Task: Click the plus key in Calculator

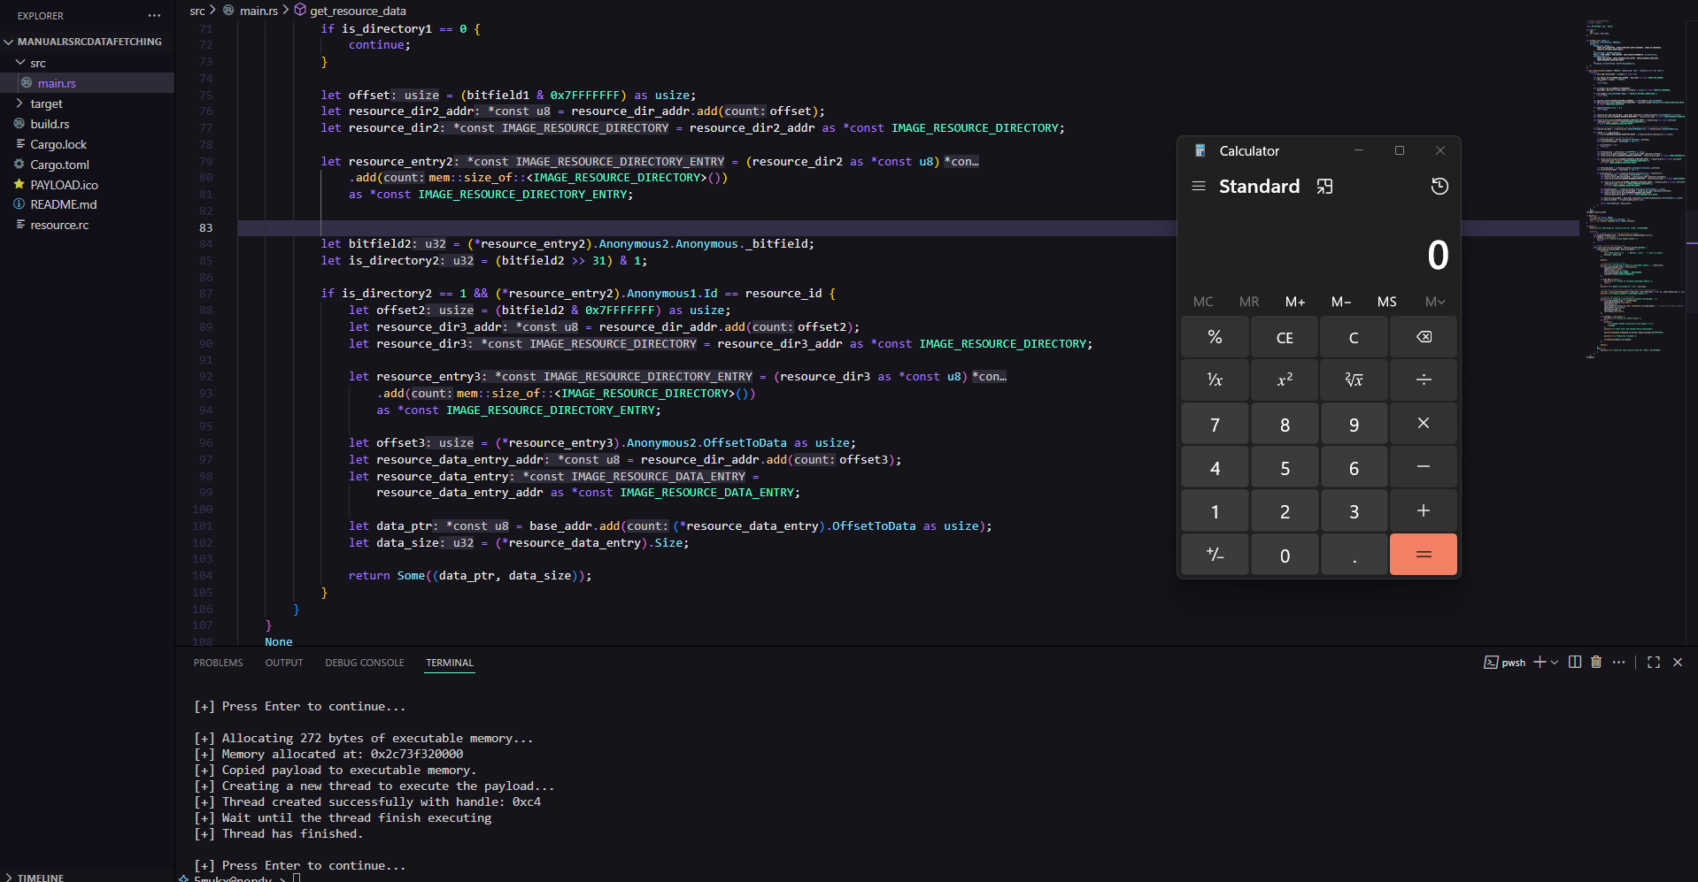Action: tap(1424, 510)
